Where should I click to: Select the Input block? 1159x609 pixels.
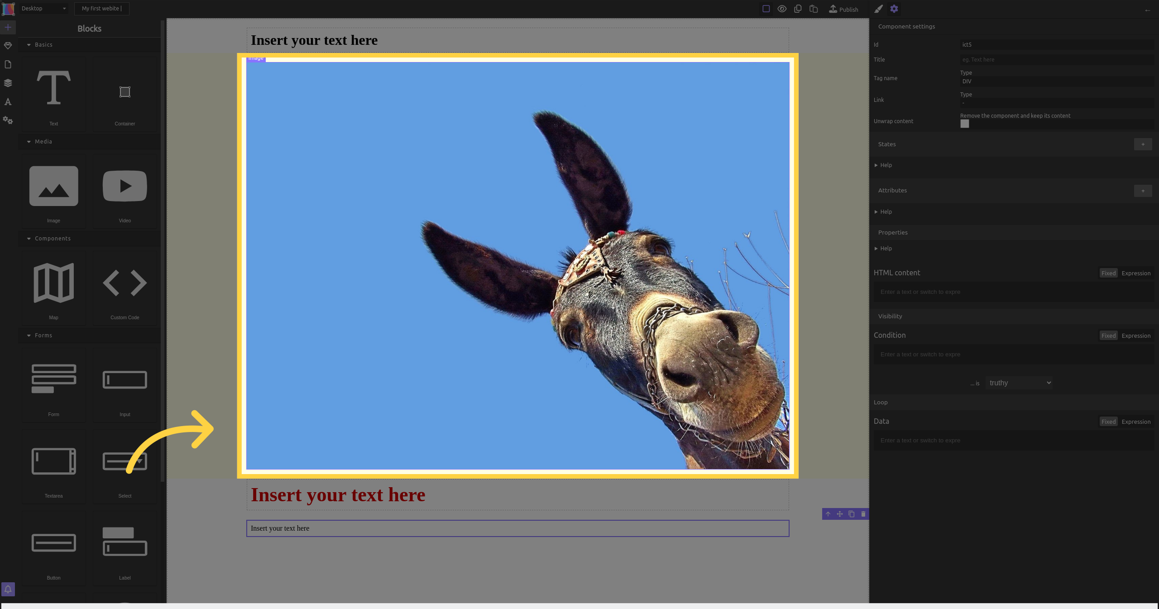click(x=125, y=385)
